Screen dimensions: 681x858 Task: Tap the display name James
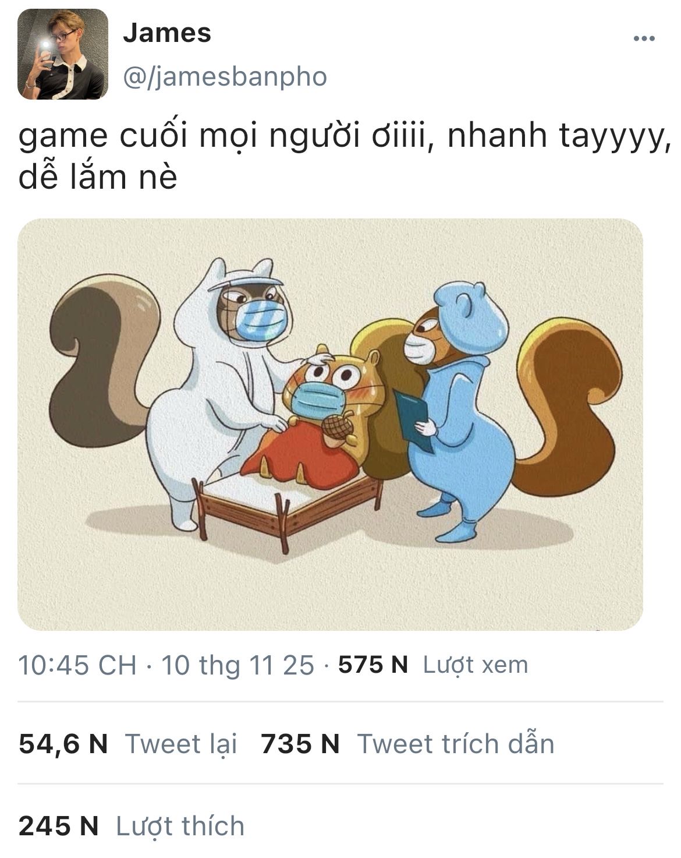coord(167,33)
